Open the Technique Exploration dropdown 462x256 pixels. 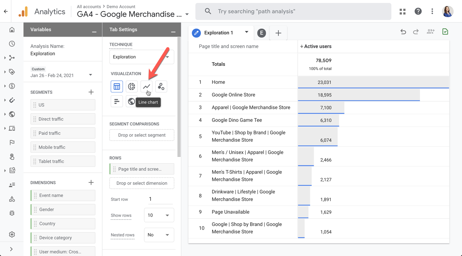tap(142, 57)
